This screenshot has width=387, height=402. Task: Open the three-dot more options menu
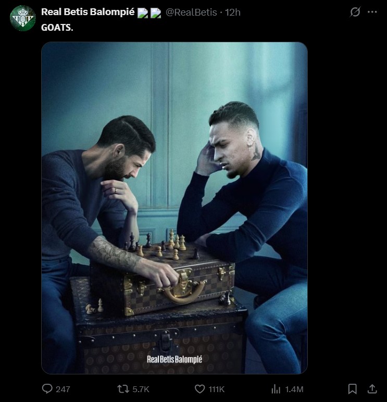point(372,12)
